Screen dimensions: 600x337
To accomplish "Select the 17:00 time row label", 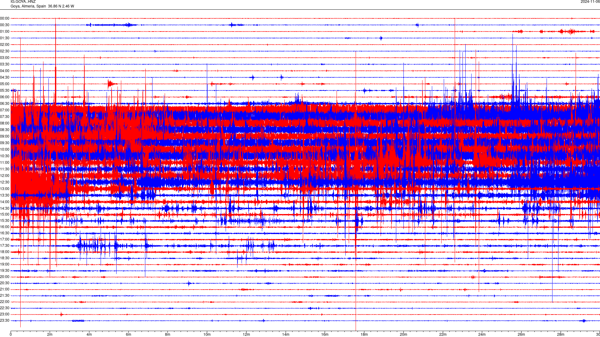I will [x=5, y=239].
